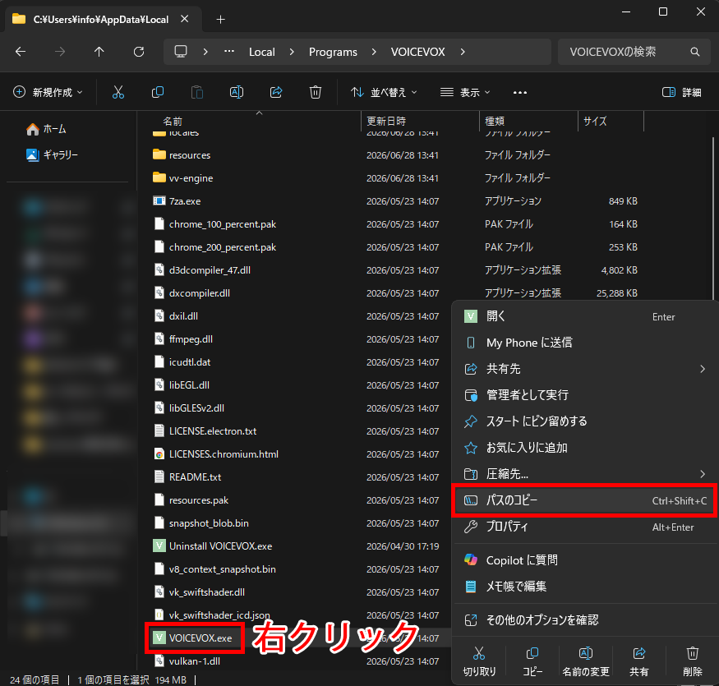
Task: Select Uninstall VOICEVOX.exe file
Action: (212, 546)
